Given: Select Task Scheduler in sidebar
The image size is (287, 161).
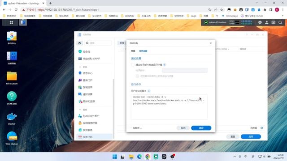Looking at the screenshot, I should pyautogui.click(x=95, y=137).
